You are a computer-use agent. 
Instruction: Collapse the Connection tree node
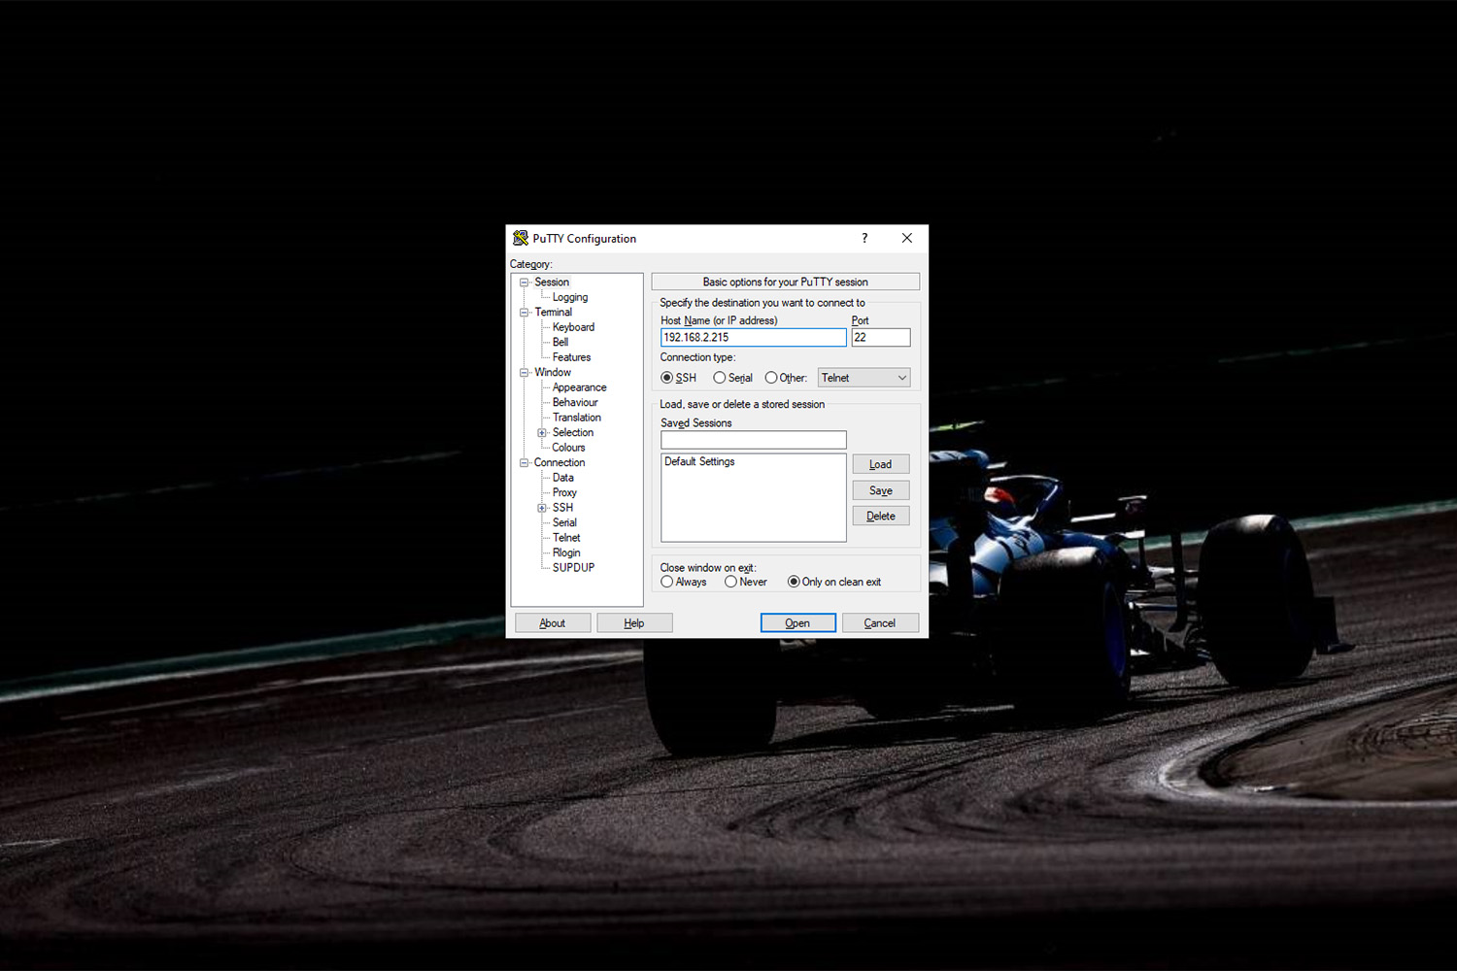[524, 463]
